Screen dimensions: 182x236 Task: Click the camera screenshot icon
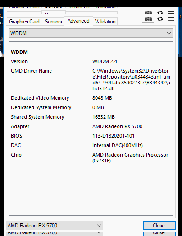point(148,19)
